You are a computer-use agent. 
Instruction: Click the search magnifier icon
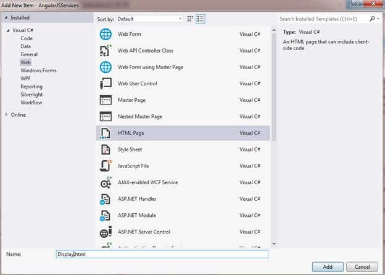[x=372, y=19]
